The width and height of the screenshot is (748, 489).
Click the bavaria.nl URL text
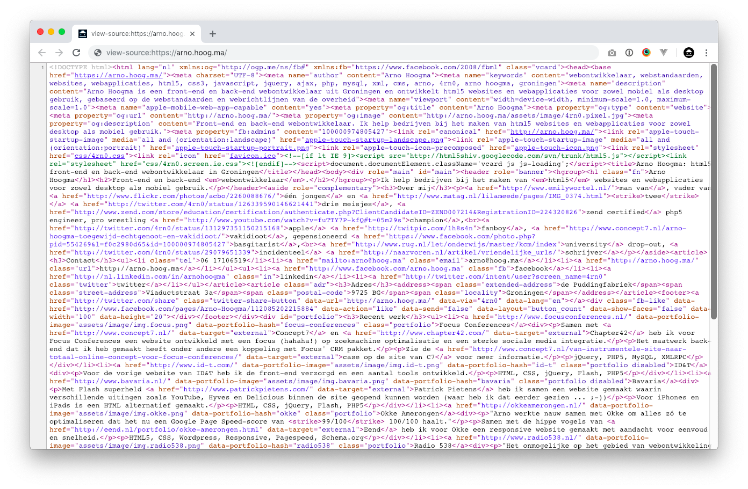(120, 382)
